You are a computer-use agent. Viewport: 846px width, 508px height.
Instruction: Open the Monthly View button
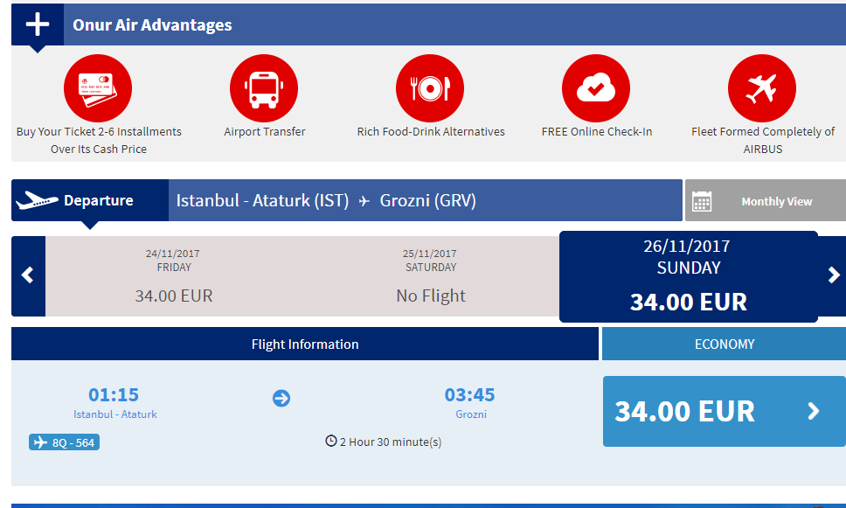766,200
